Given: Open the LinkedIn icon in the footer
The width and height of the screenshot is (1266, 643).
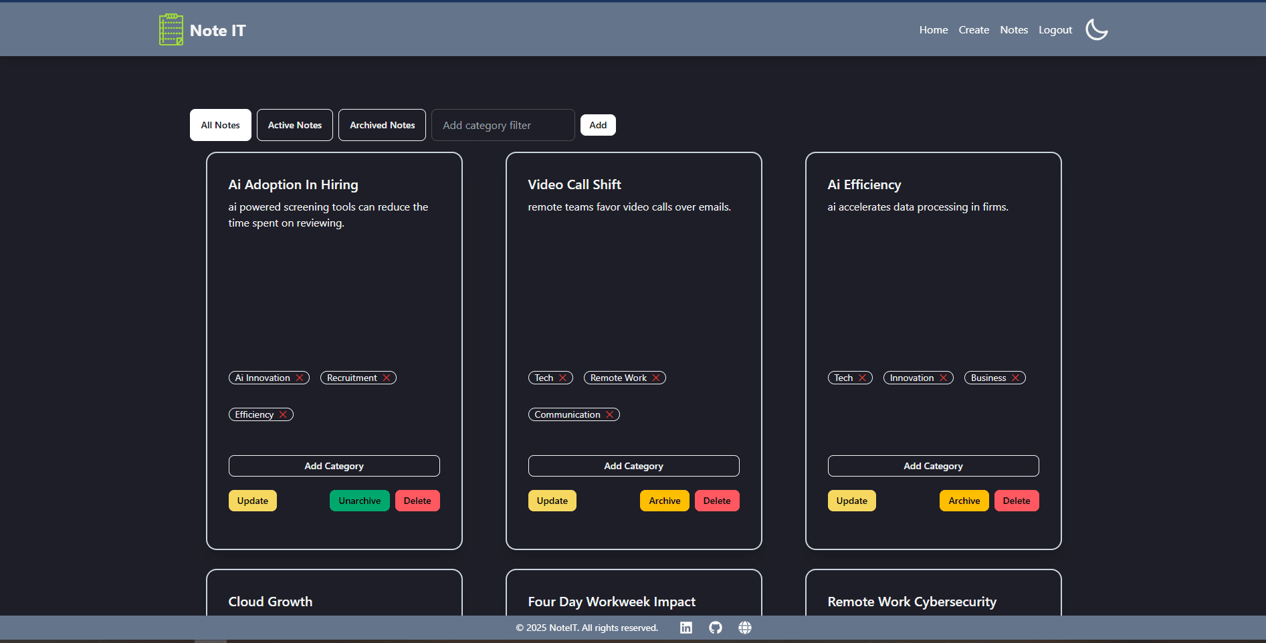Looking at the screenshot, I should click(x=686, y=628).
